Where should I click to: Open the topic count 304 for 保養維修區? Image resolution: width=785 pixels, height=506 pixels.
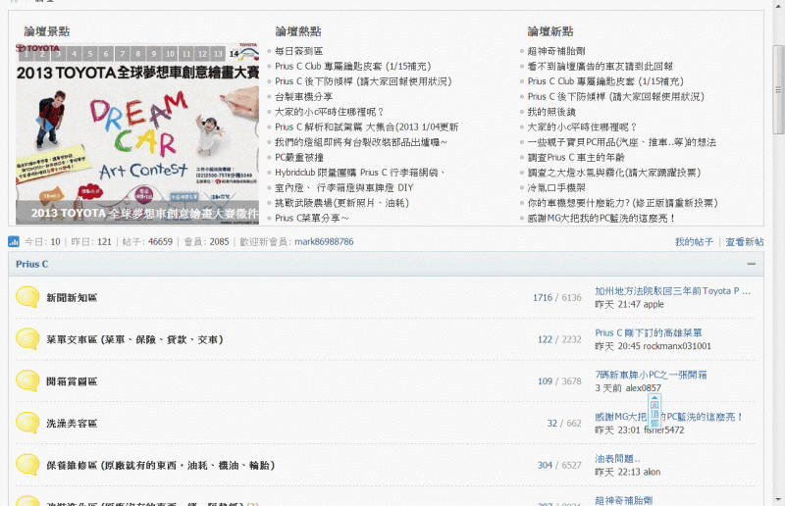tap(545, 466)
